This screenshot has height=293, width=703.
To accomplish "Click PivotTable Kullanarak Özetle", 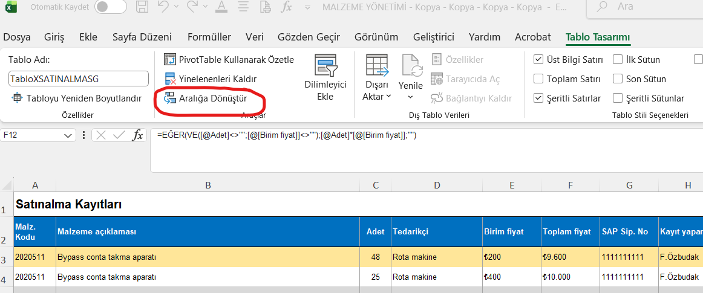I will [229, 60].
